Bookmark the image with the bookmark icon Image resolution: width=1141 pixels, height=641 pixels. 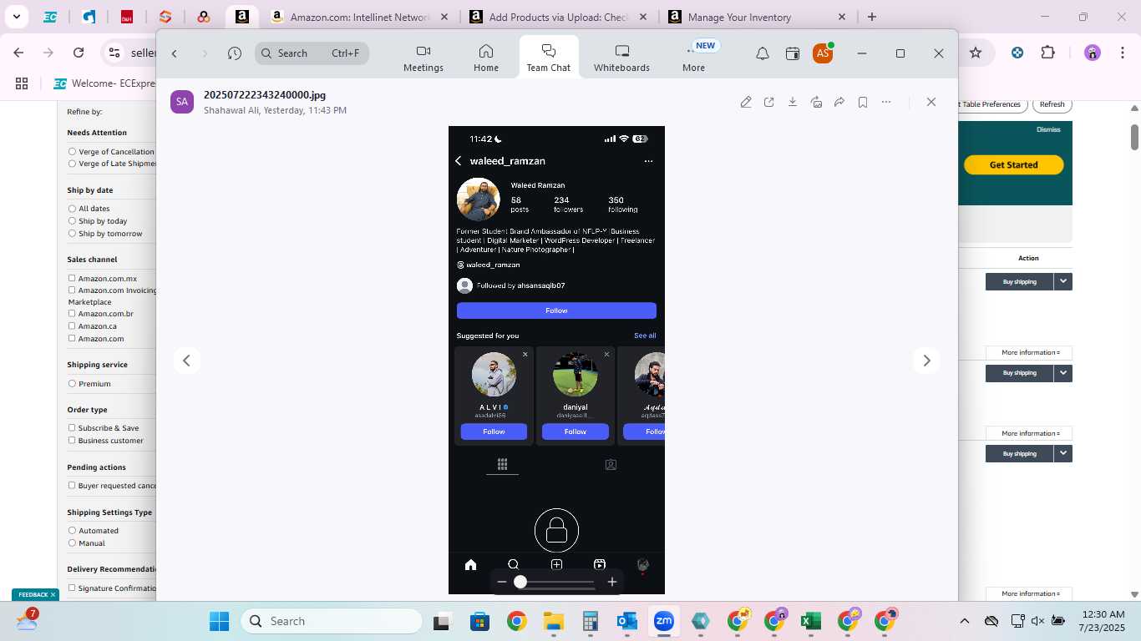(863, 102)
